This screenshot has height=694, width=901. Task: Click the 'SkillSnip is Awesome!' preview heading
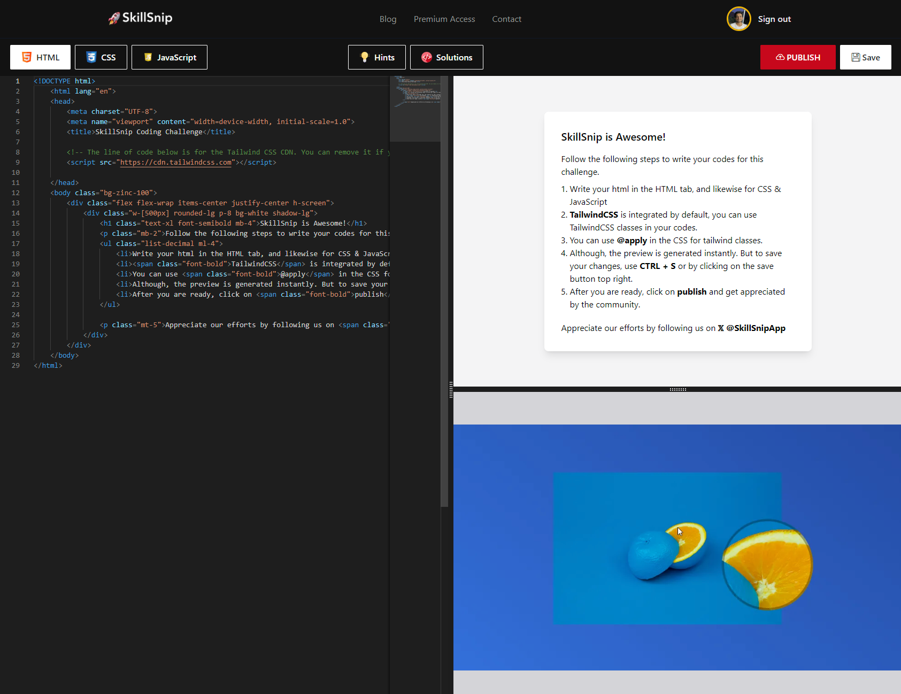(613, 137)
